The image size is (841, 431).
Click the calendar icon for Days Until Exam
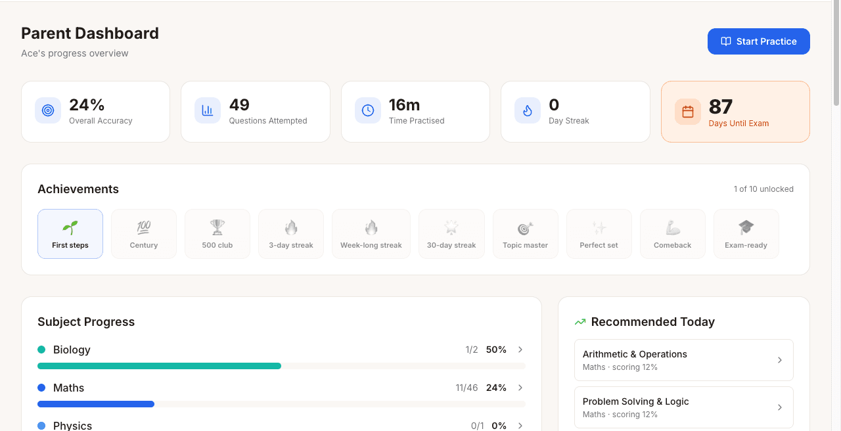click(688, 112)
